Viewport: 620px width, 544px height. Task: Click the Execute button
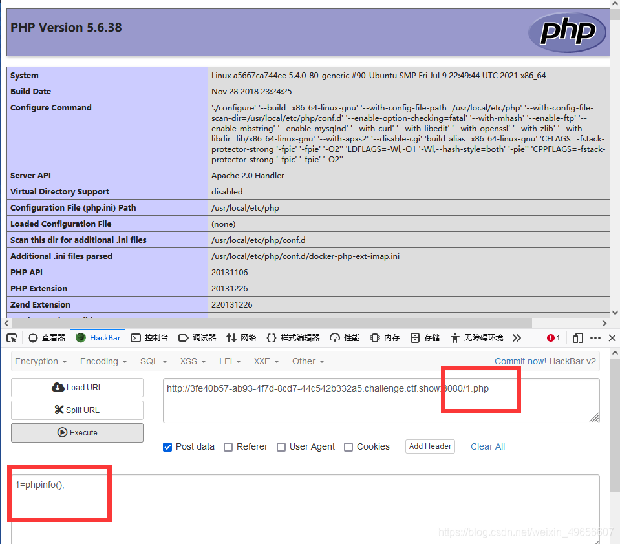point(77,433)
